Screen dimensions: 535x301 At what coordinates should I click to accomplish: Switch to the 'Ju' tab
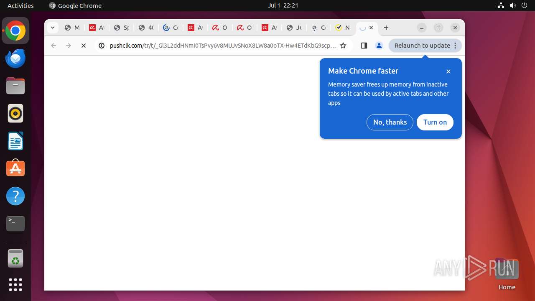[294, 28]
